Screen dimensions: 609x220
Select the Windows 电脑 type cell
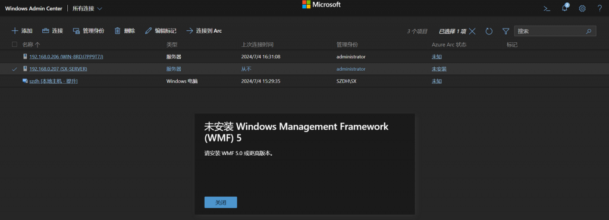click(182, 81)
